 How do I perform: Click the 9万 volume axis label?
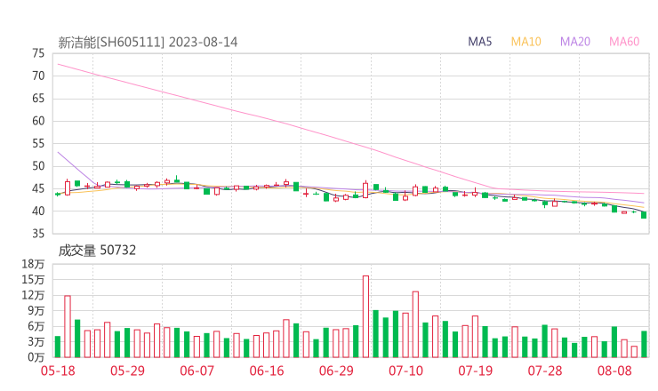(36, 310)
